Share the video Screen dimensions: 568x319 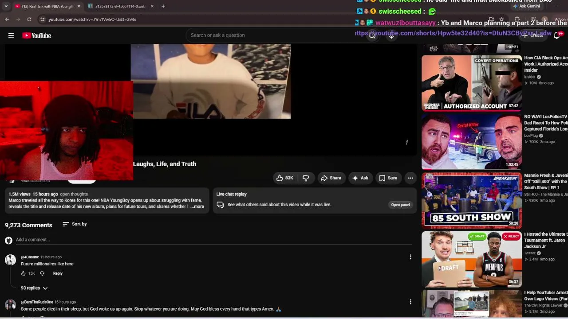pos(331,178)
